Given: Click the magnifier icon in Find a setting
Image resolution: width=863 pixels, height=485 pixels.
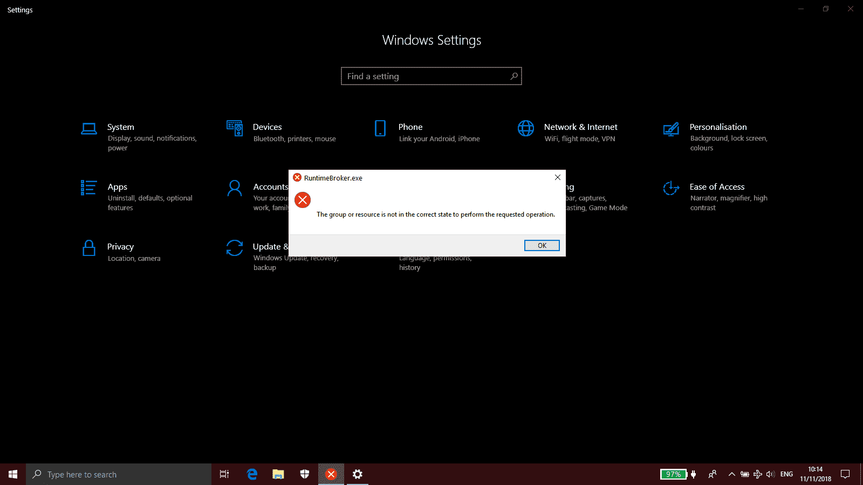Looking at the screenshot, I should pyautogui.click(x=514, y=76).
